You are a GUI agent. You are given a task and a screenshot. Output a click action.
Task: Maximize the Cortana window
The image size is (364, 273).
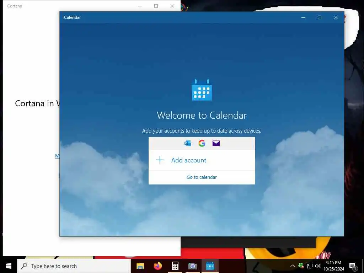point(156,6)
